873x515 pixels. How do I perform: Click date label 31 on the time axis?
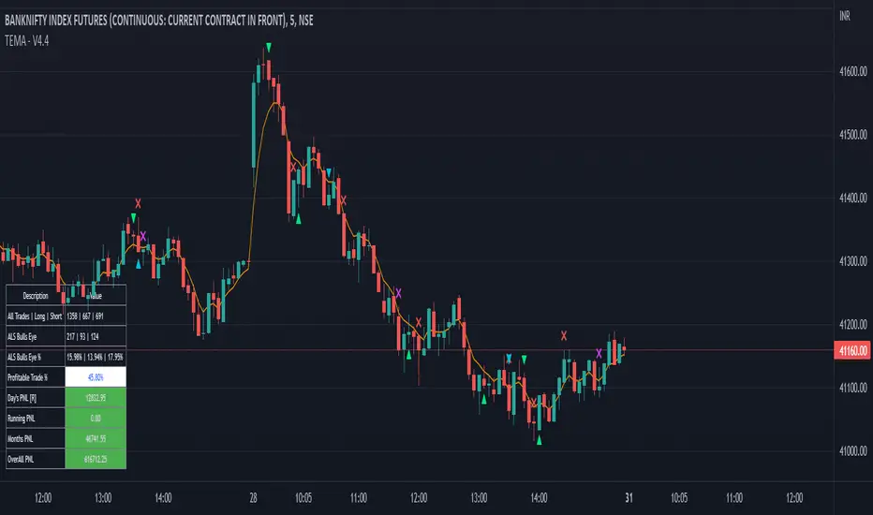[x=629, y=498]
